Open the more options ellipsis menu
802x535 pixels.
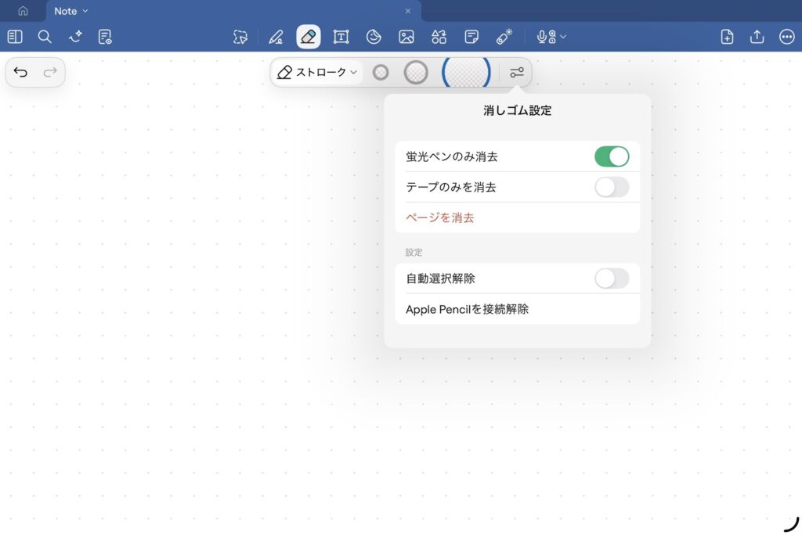coord(786,37)
